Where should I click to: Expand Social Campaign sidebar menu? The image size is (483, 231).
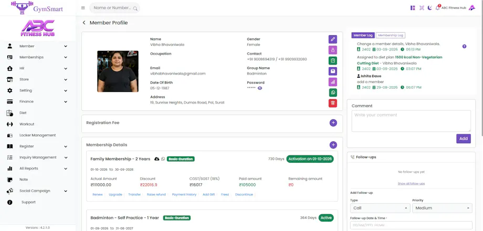point(38,191)
